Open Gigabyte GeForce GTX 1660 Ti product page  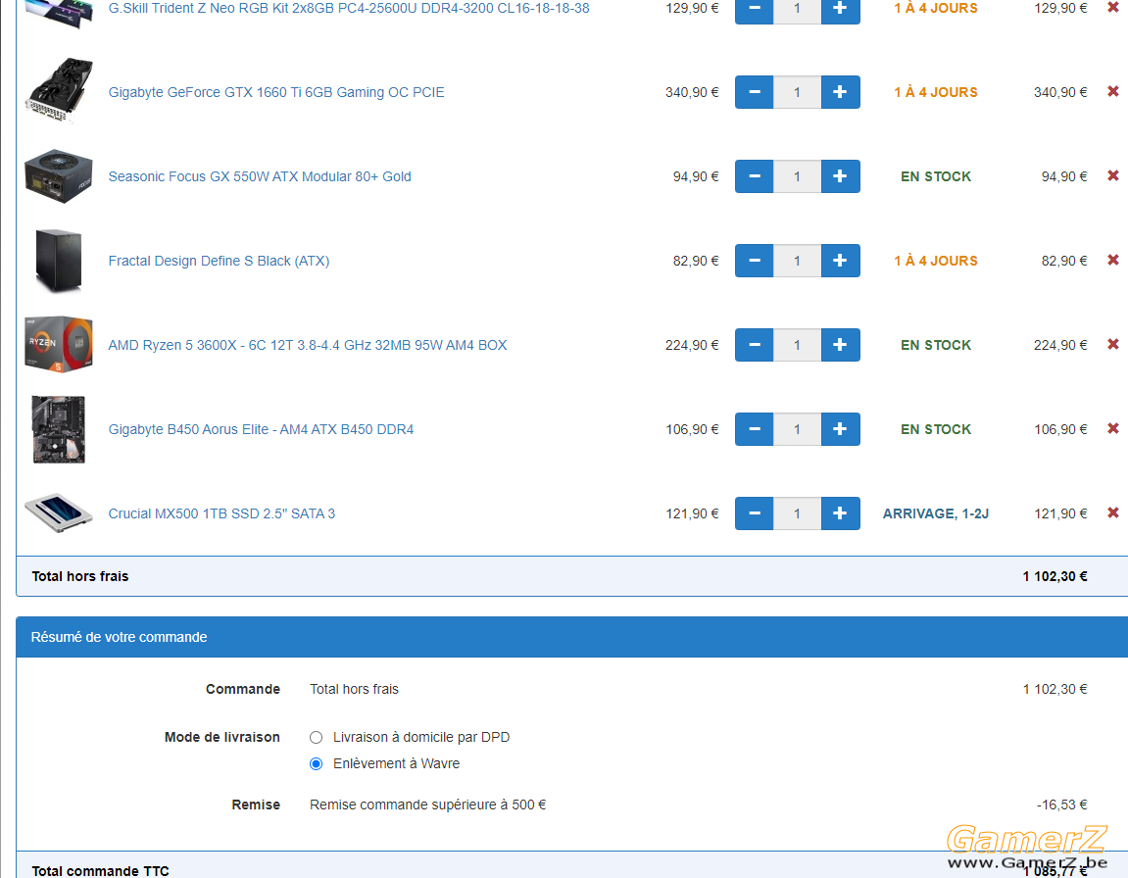276,92
